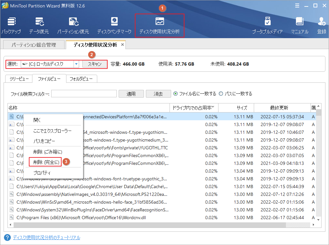Click the icon of the NativeImages_v4.0.30319_64 row
Image resolution: width=329 pixels, height=245 pixels.
(x=12, y=194)
